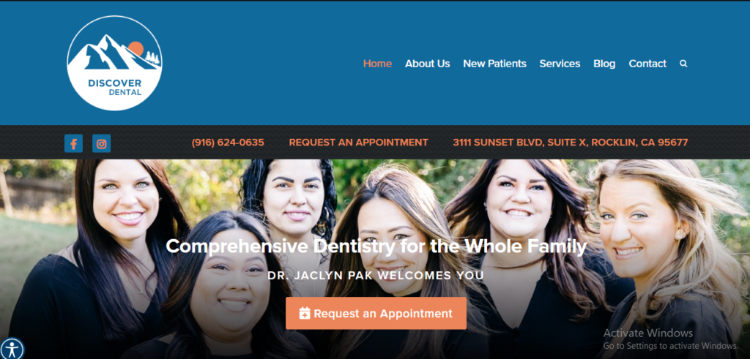
Task: Open the 3111 Sunset Blvd address link
Action: 571,143
